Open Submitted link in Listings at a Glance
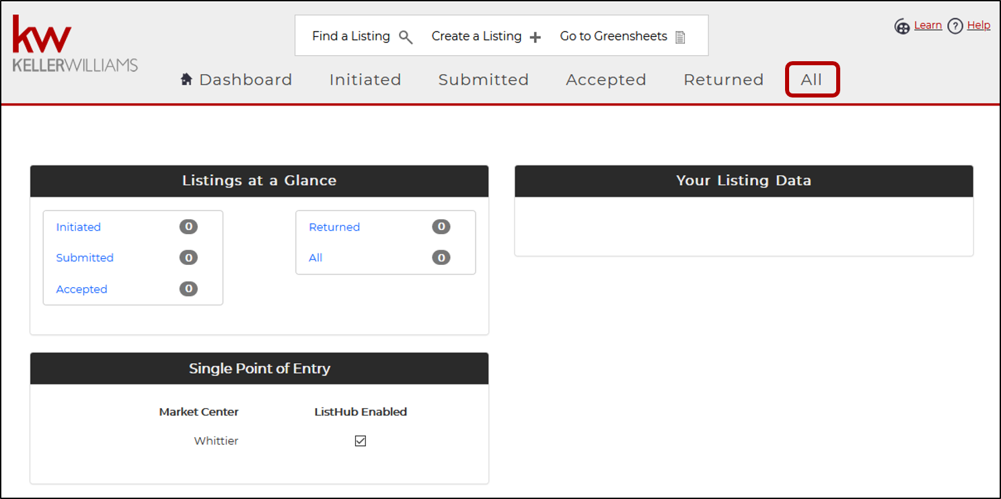Viewport: 1001px width, 499px height. click(x=85, y=258)
